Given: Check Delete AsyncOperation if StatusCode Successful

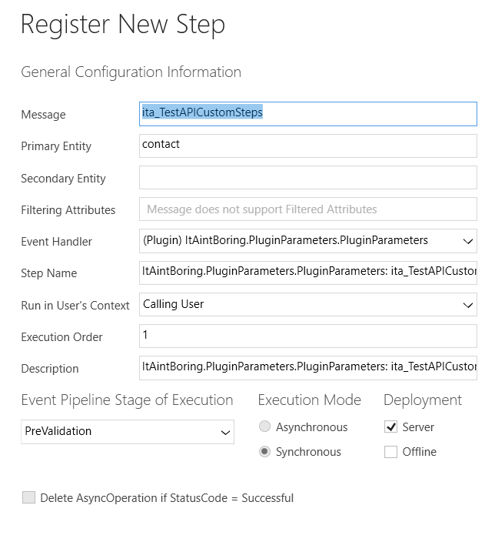Looking at the screenshot, I should pyautogui.click(x=28, y=498).
